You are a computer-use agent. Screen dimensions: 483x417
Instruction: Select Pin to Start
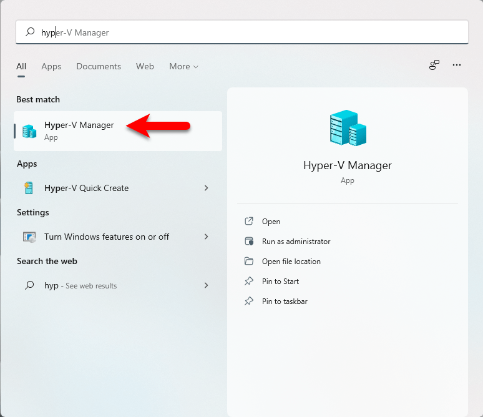point(280,282)
